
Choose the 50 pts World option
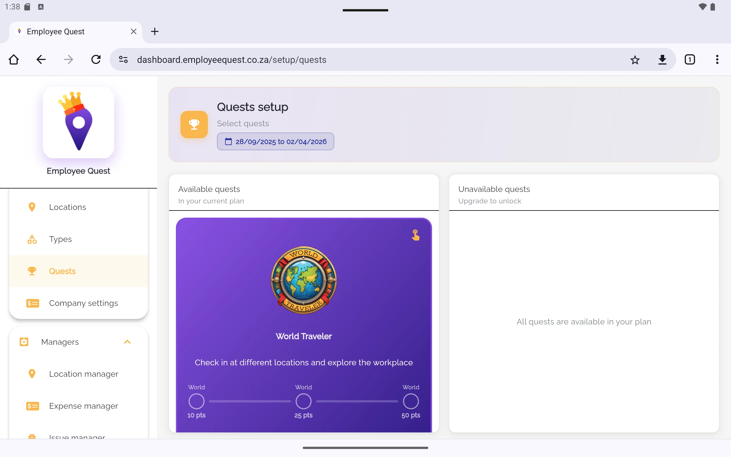click(411, 401)
